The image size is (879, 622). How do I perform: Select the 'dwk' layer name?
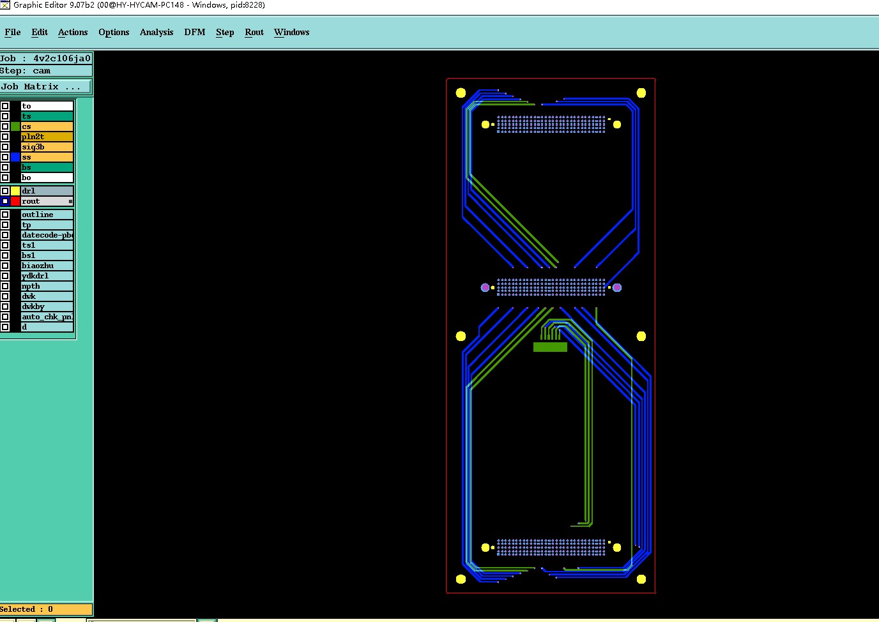(x=47, y=296)
